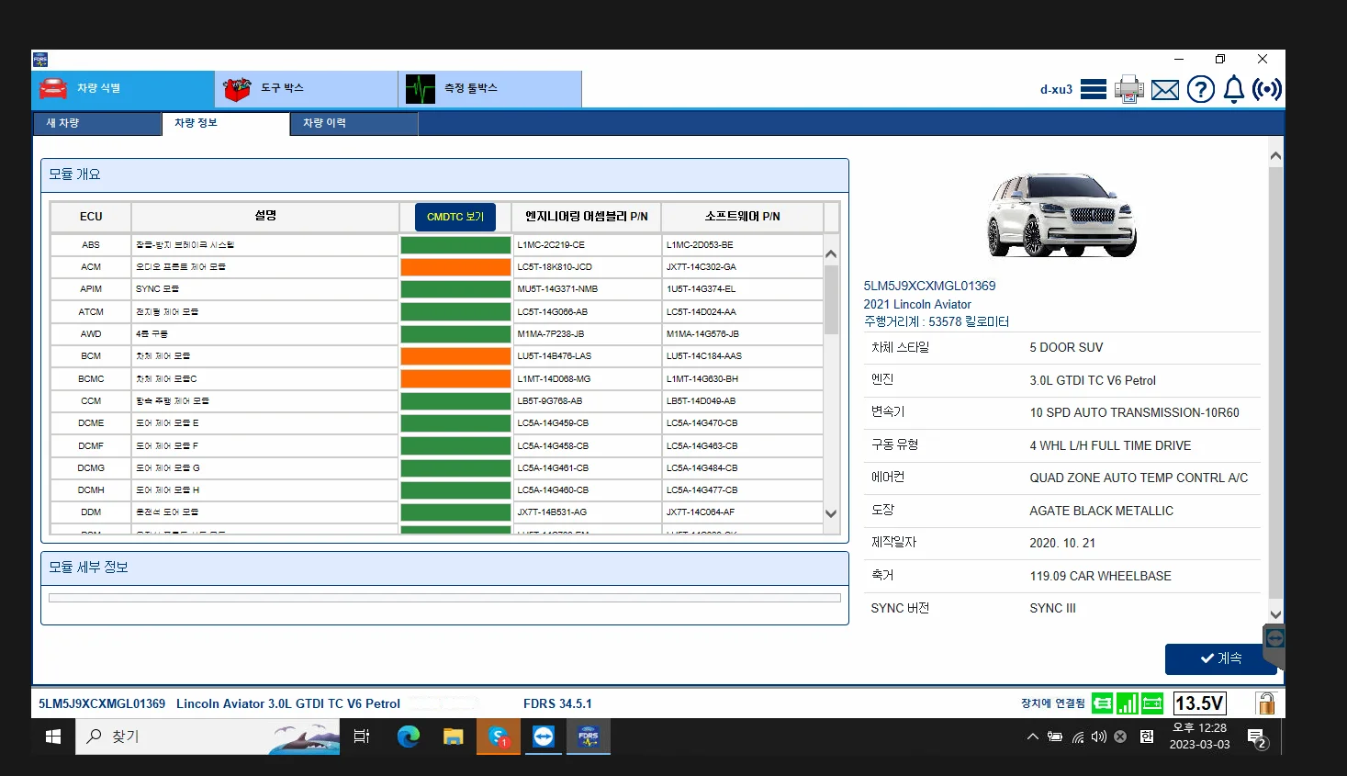Click part number LC5T-18K810-JCD
The height and width of the screenshot is (776, 1347).
555,267
